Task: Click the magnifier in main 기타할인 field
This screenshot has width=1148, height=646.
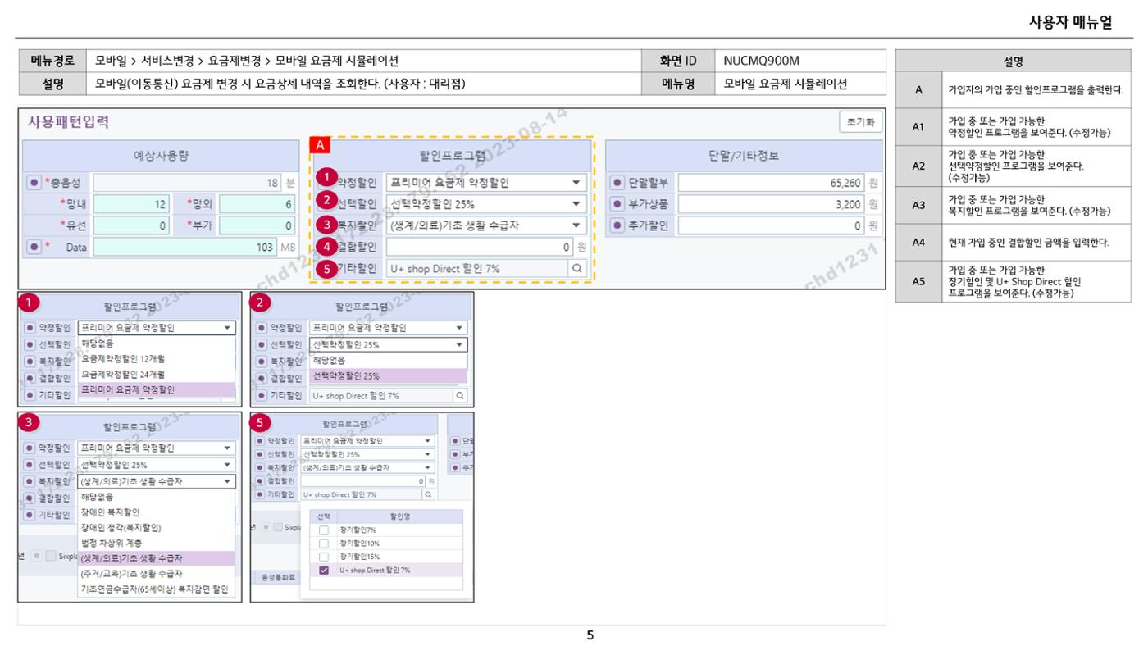Action: (x=577, y=268)
